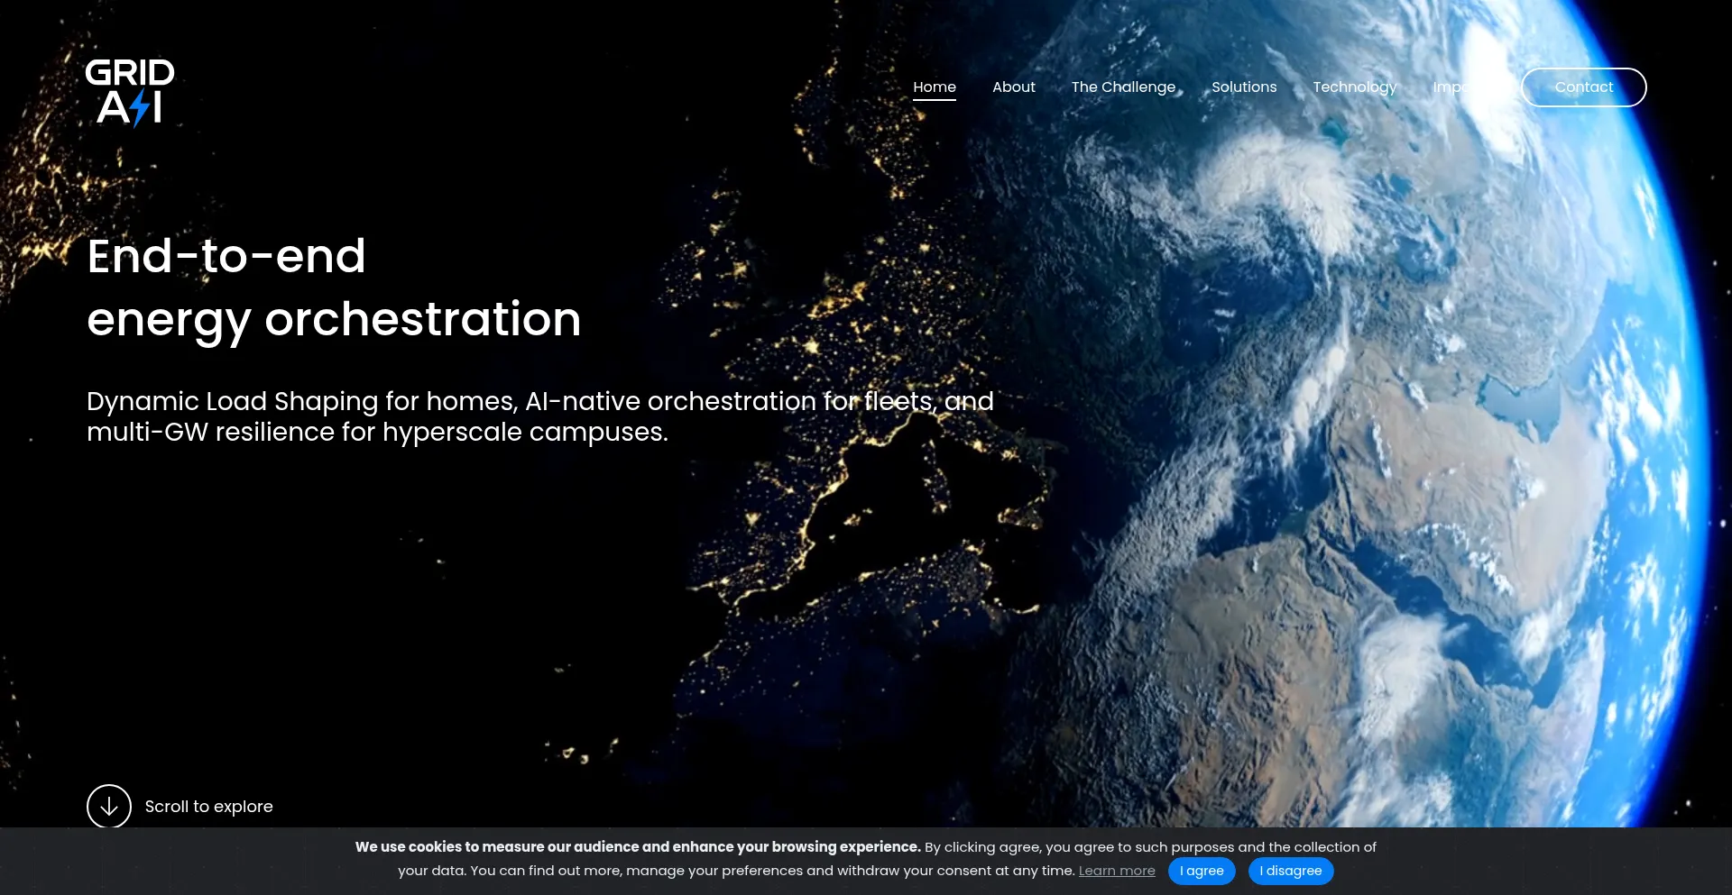Image resolution: width=1732 pixels, height=895 pixels.
Task: Click the bold cookie notice sentence
Action: click(x=637, y=847)
